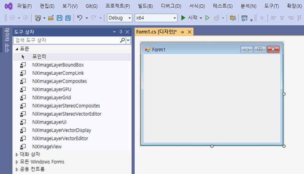304x174 pixels.
Task: Open the dropdown arrow next to Start
Action: pos(201,18)
